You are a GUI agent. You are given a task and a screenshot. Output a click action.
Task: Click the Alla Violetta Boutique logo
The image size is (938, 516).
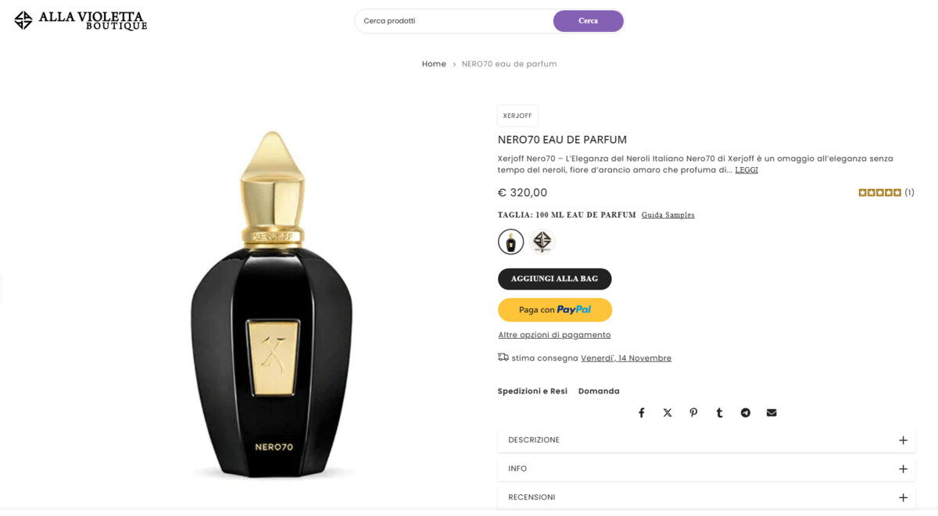coord(81,20)
